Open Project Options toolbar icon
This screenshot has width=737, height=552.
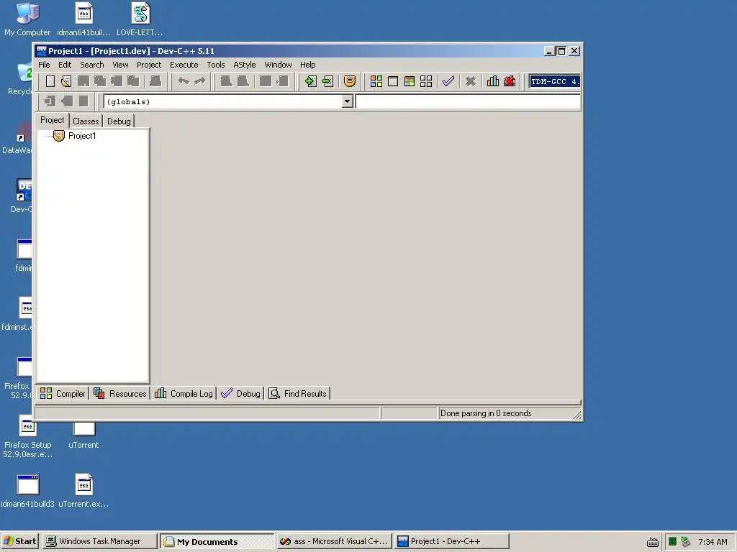[349, 81]
